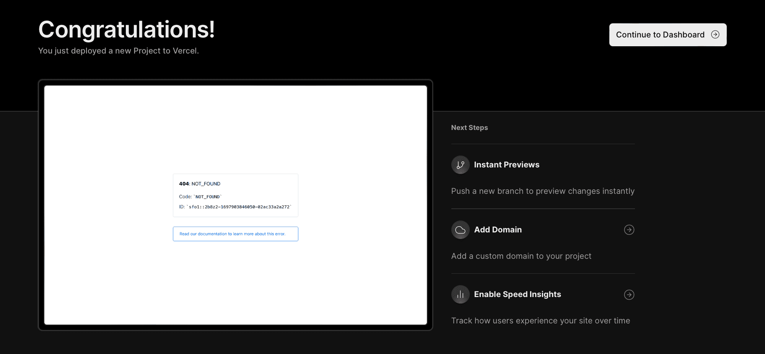This screenshot has height=354, width=765.
Task: Select the Instant Previews heading
Action: (507, 165)
